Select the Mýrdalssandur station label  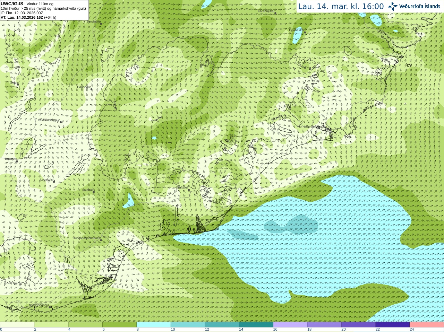pos(39,305)
